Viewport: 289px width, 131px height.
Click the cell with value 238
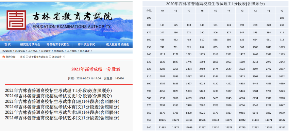pyautogui.click(x=282, y=25)
